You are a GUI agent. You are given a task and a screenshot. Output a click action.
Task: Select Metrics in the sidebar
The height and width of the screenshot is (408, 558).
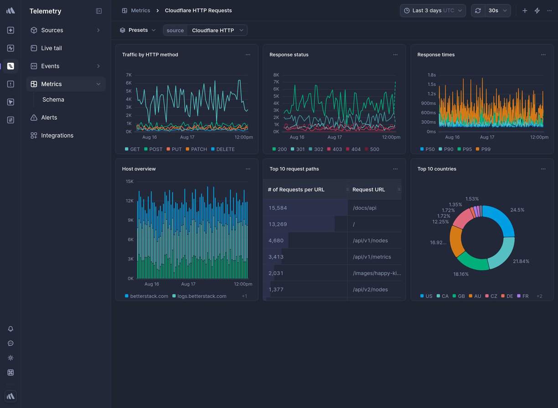(x=66, y=84)
